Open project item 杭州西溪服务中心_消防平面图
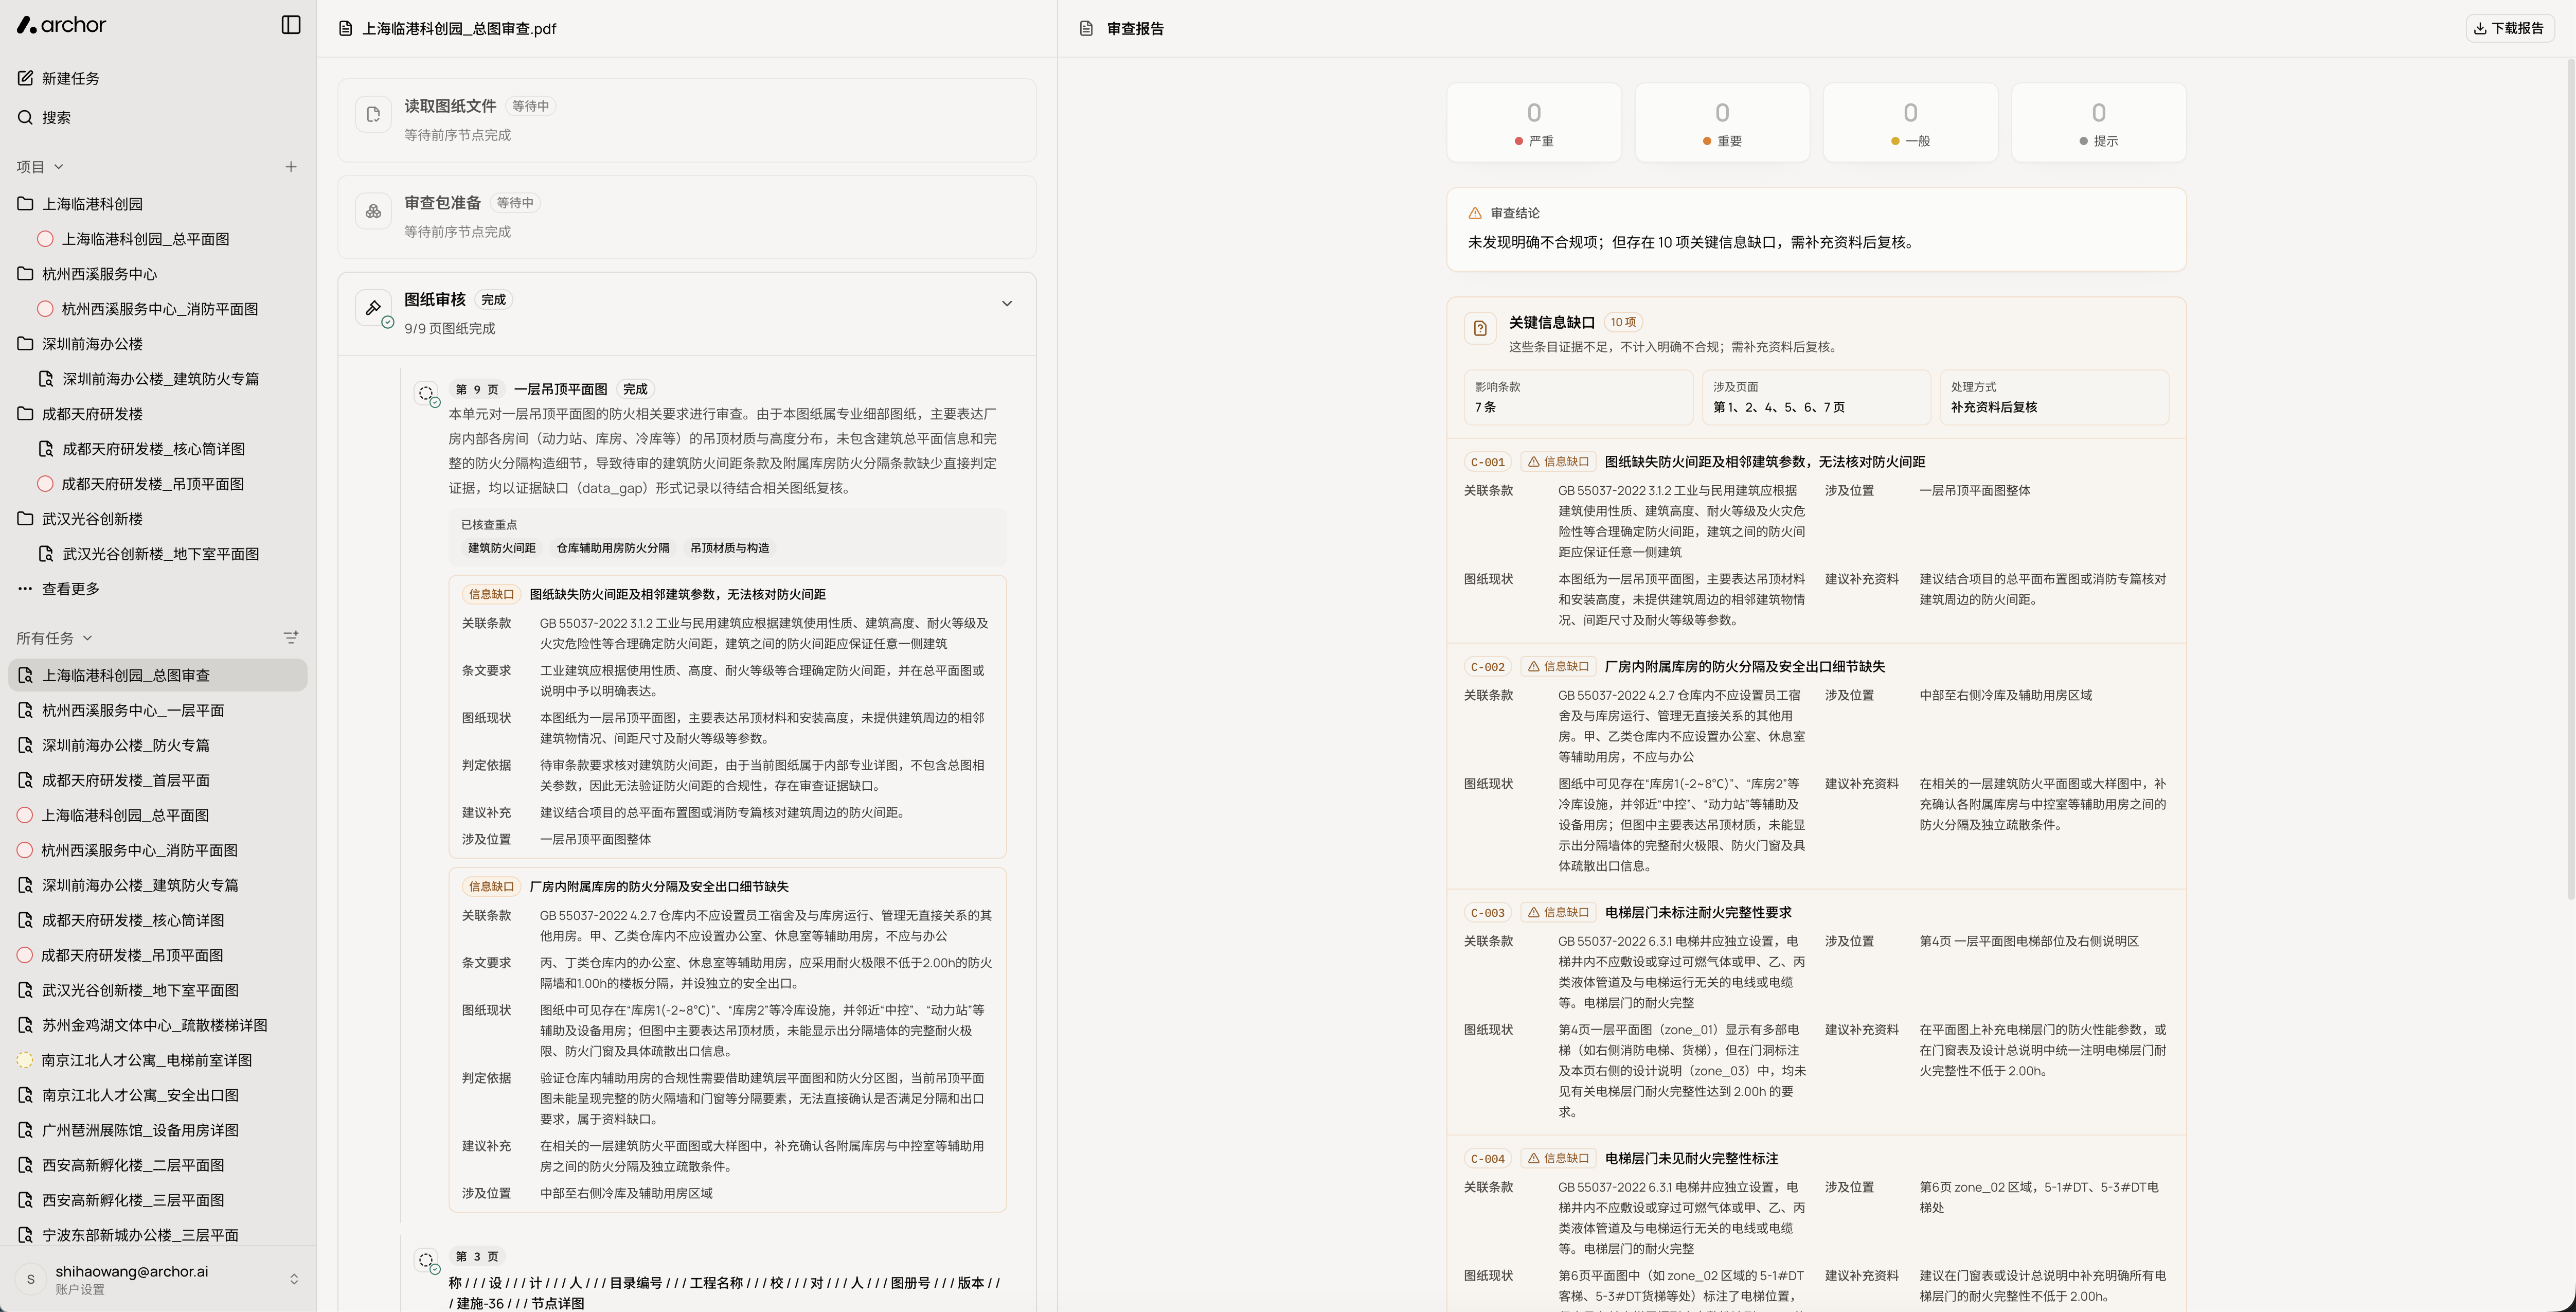 159,309
